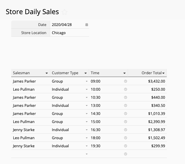Open the Salesman column header menu
Screen dimensions: 185x164
click(x=47, y=73)
